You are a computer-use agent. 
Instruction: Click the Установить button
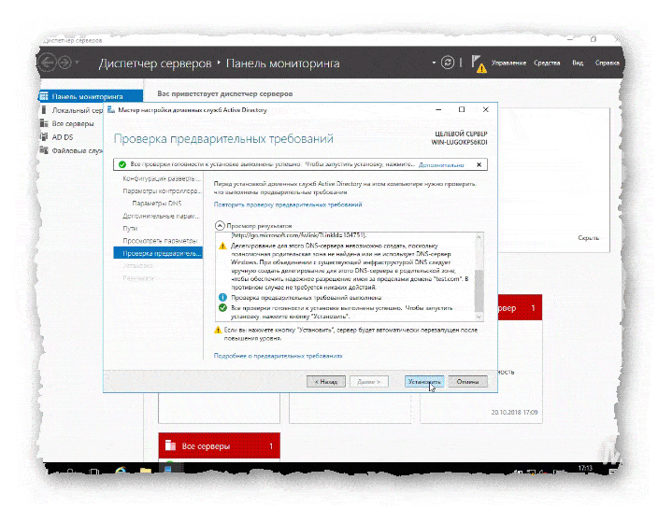(x=424, y=381)
